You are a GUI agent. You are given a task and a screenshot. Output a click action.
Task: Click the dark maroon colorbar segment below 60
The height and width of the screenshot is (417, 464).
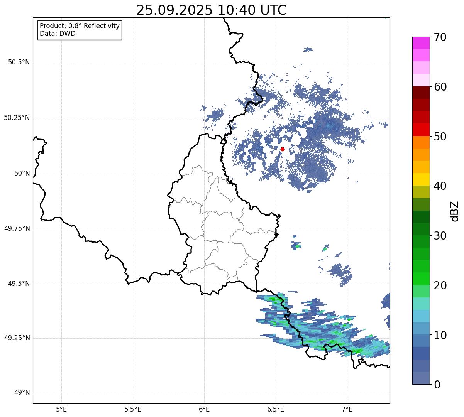421,93
